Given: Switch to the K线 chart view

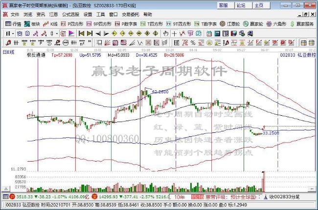Looking at the screenshot, I should (50, 24).
